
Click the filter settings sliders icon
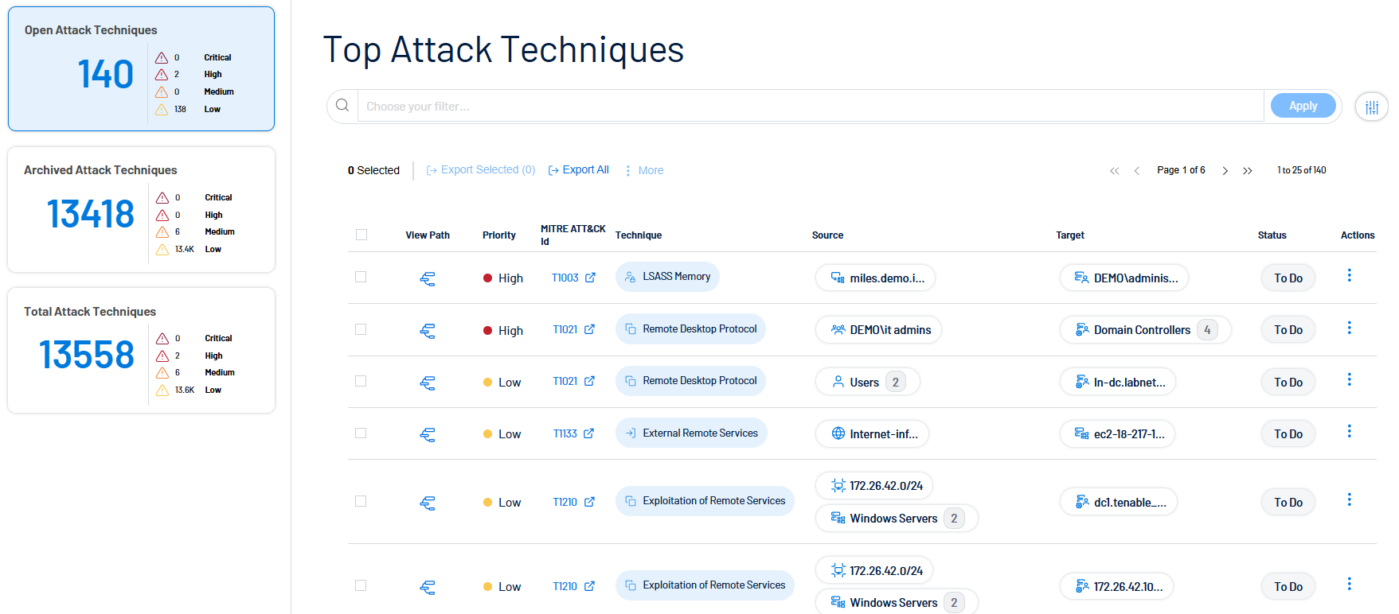[1371, 107]
